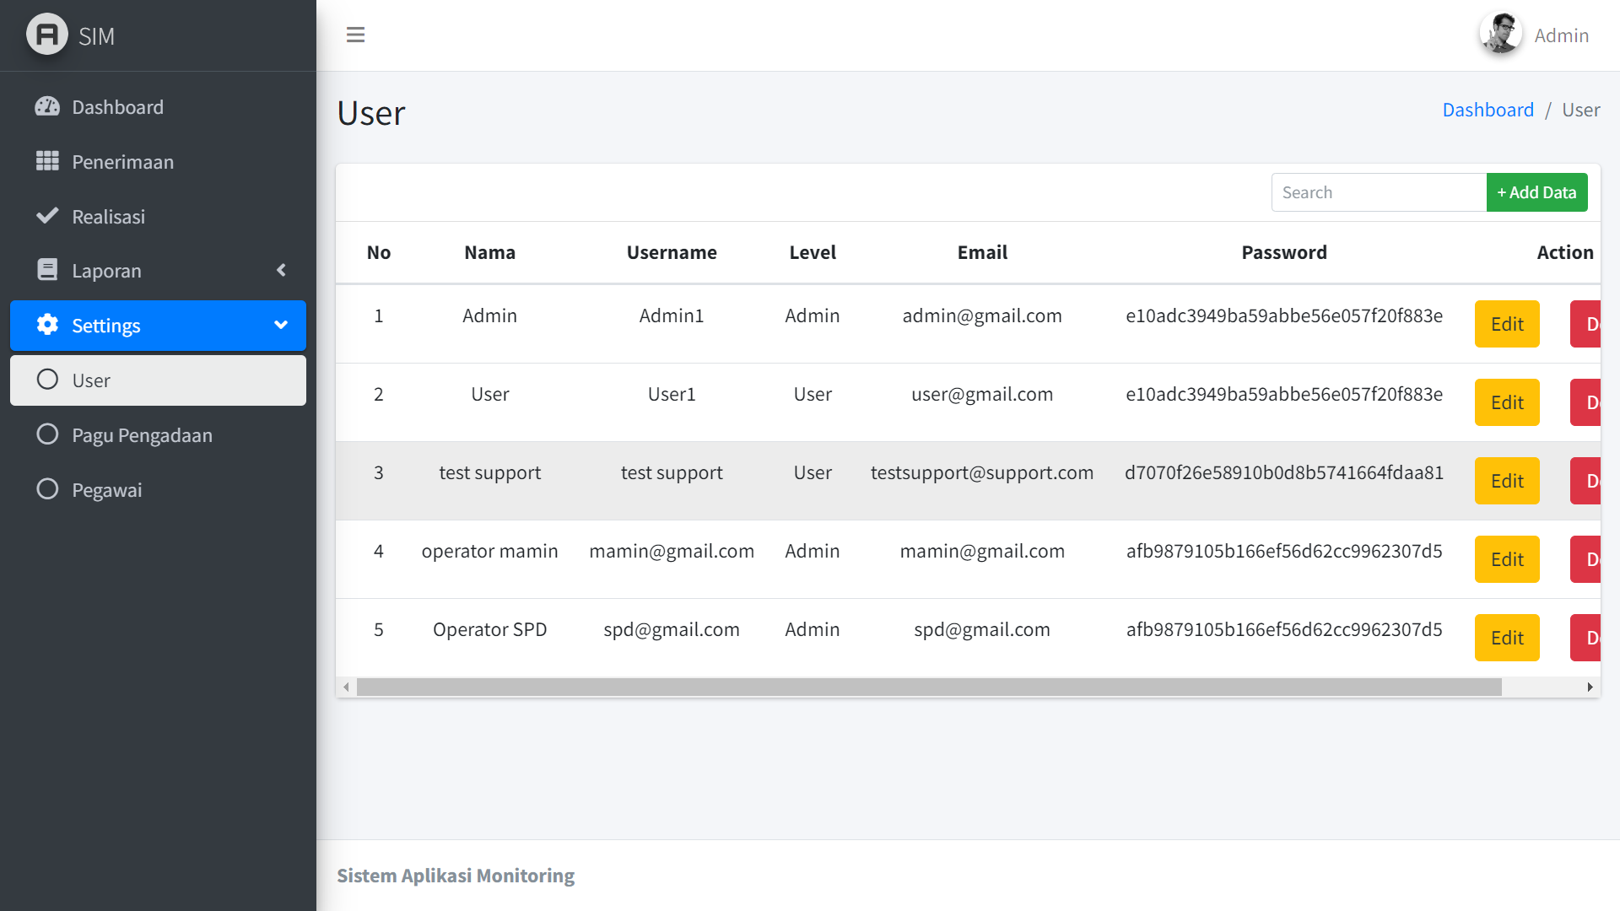
Task: Click the hamburger menu toggle icon
Action: coord(355,35)
